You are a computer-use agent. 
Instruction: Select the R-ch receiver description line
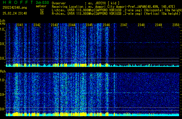point(116,14)
